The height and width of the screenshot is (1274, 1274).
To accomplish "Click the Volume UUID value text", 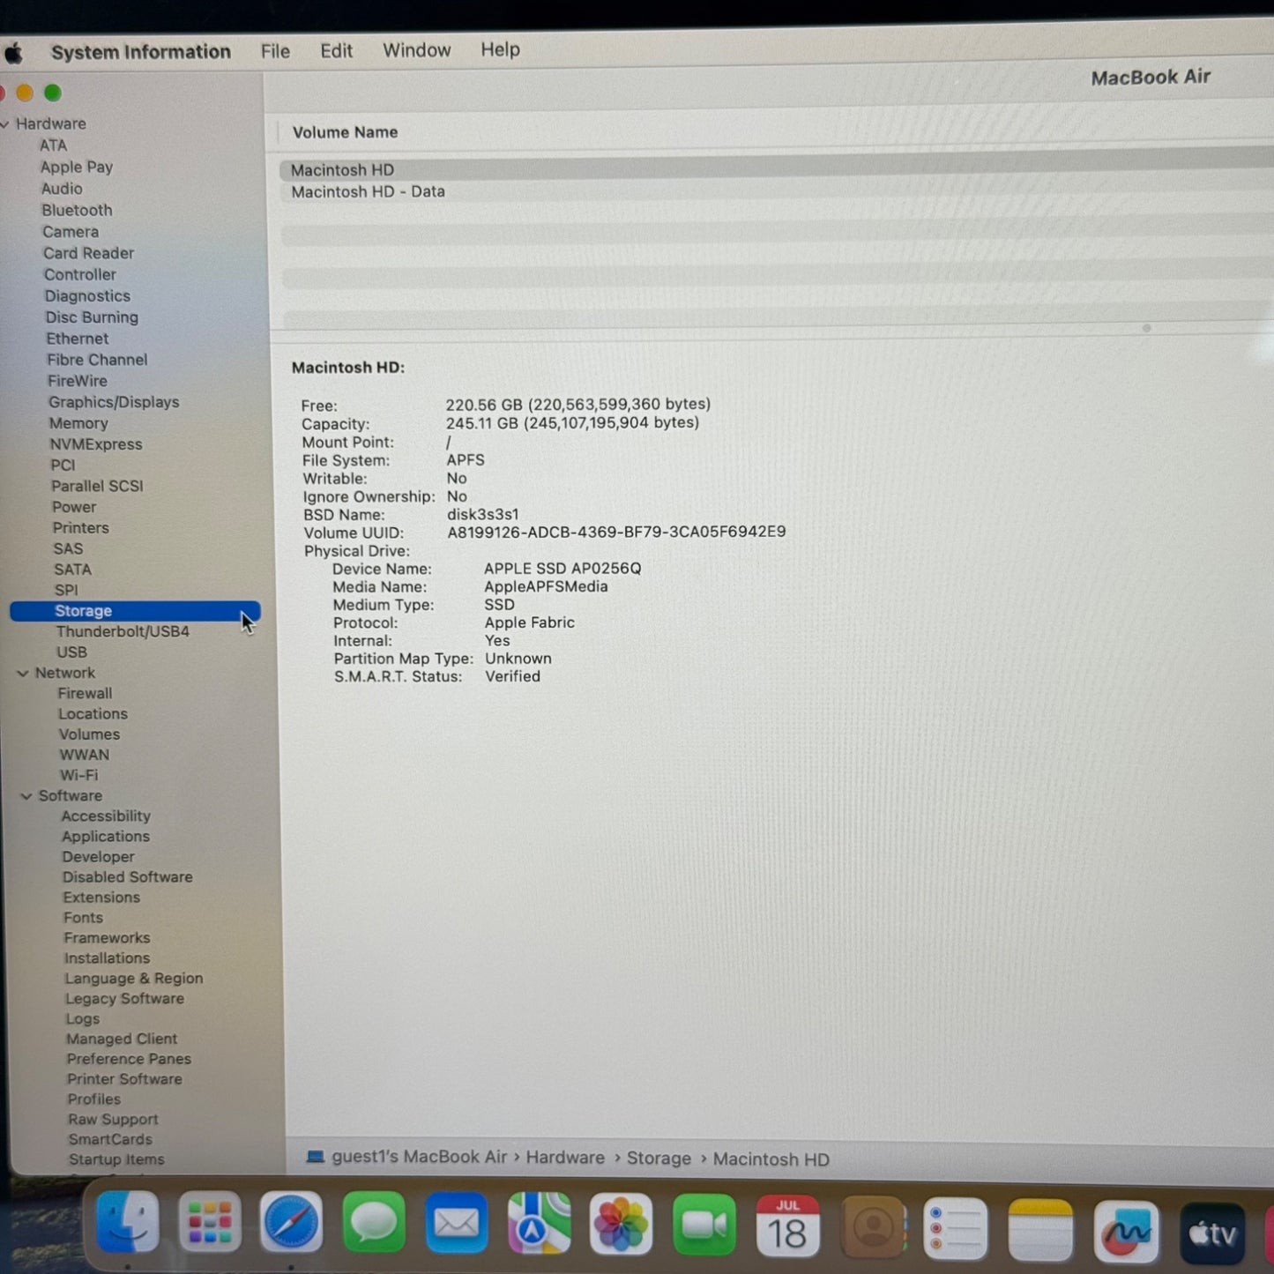I will click(x=616, y=532).
